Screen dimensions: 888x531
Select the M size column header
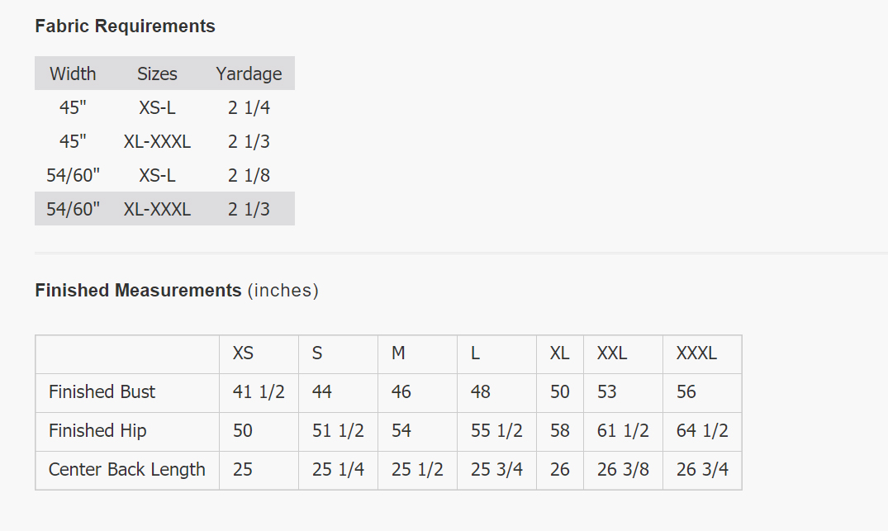pos(398,353)
